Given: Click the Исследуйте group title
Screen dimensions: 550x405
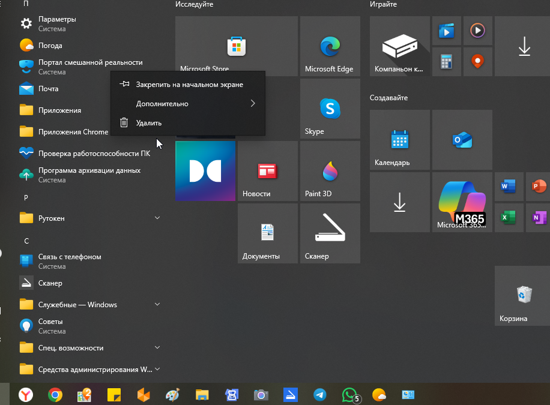Looking at the screenshot, I should (195, 4).
